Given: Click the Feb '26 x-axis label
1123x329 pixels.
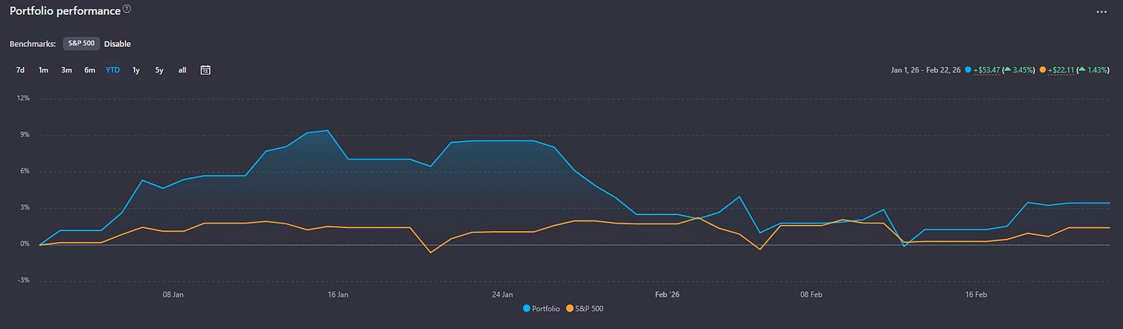Looking at the screenshot, I should coord(667,294).
